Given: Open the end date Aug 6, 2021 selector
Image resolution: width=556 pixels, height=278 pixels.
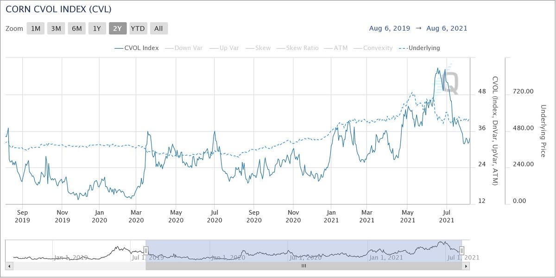Looking at the screenshot, I should 447,28.
